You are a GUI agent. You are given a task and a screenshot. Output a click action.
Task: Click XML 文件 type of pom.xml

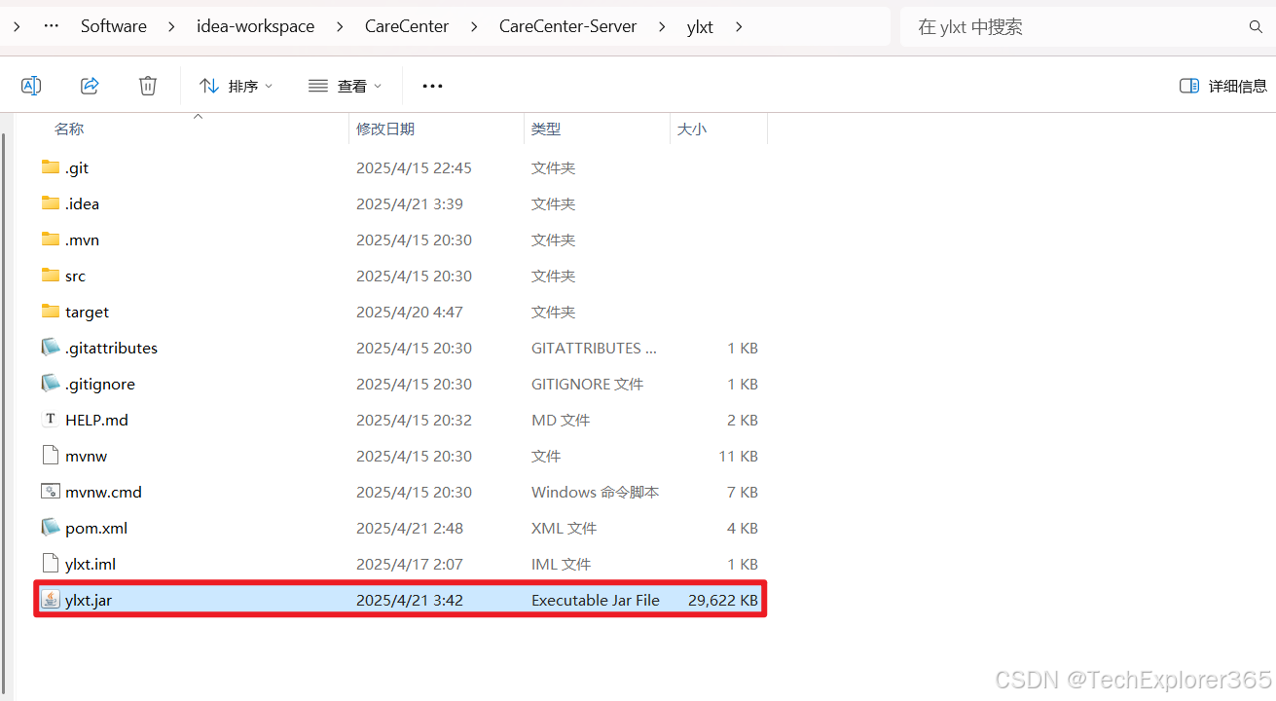pyautogui.click(x=565, y=528)
